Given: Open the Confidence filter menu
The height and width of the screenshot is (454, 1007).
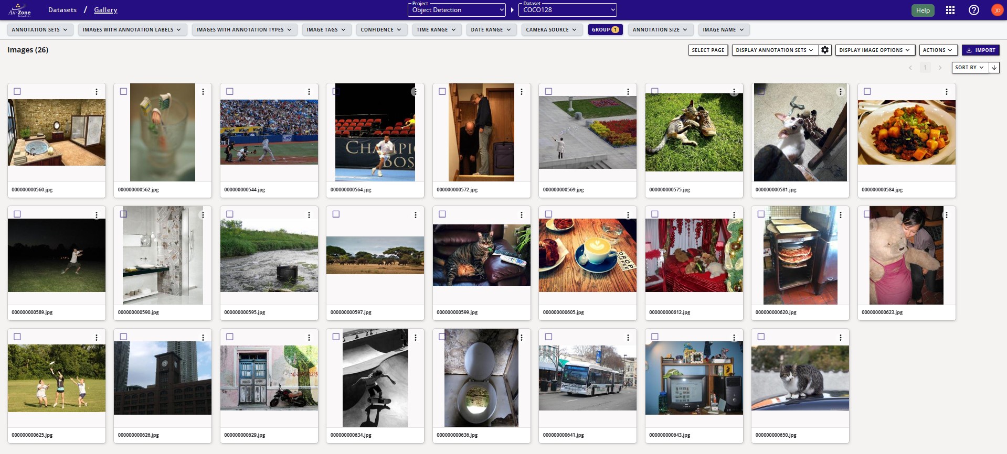Looking at the screenshot, I should coord(380,30).
